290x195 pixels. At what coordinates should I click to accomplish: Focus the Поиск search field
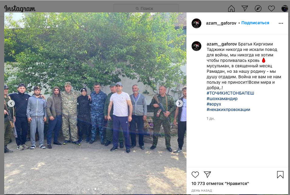(146, 8)
